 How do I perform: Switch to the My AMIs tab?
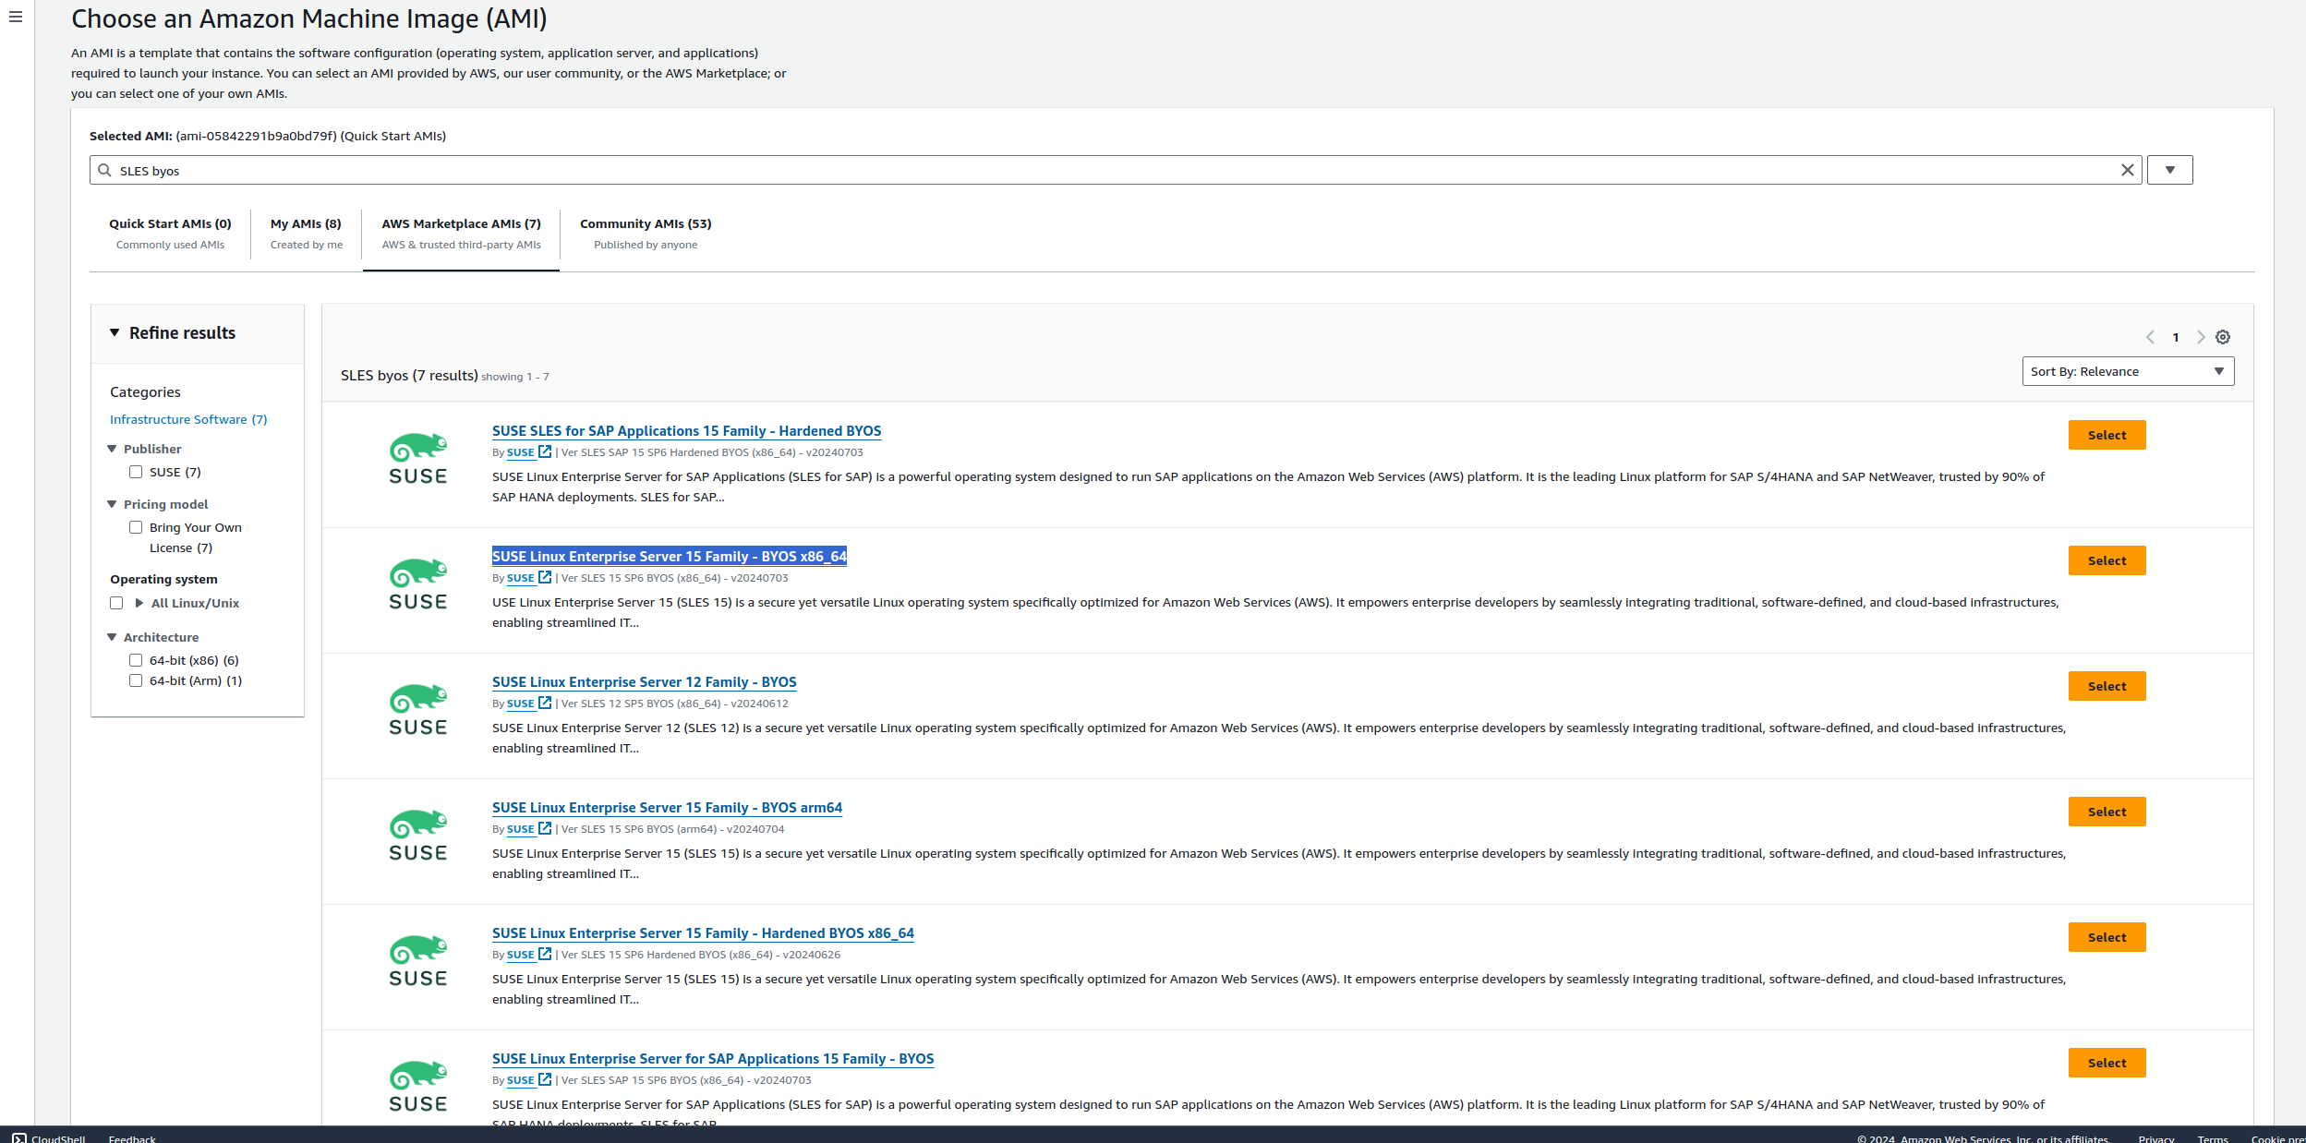[x=306, y=223]
